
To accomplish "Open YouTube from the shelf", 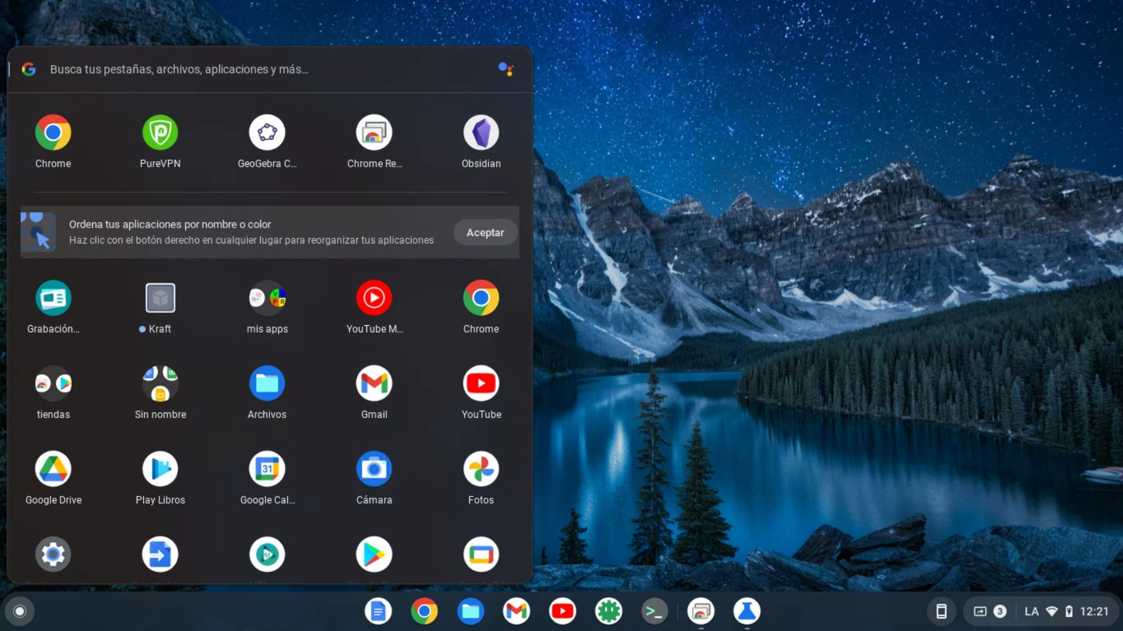I will click(563, 611).
